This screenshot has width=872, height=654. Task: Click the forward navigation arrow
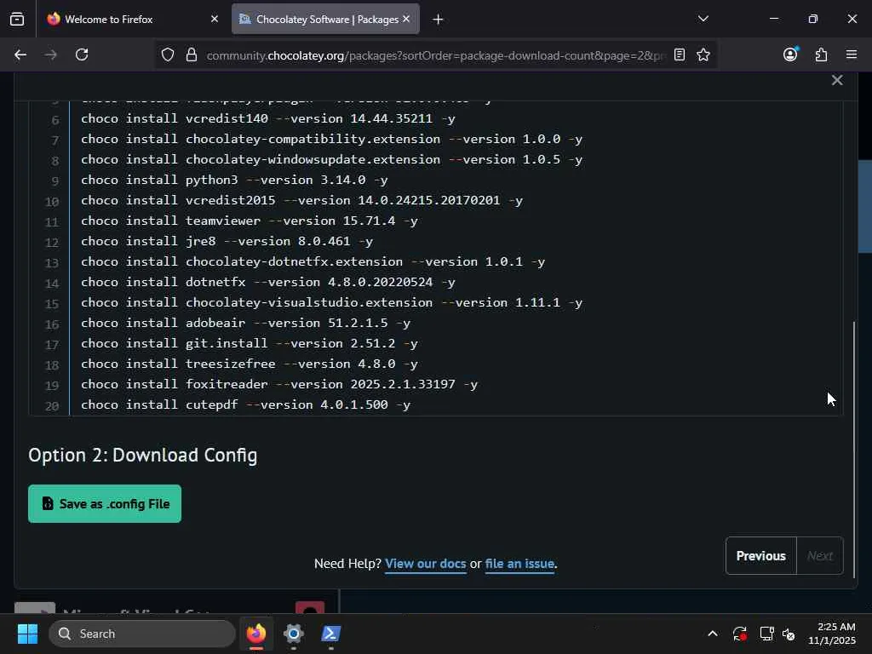pyautogui.click(x=50, y=54)
